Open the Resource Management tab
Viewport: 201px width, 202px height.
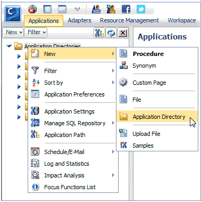[129, 20]
